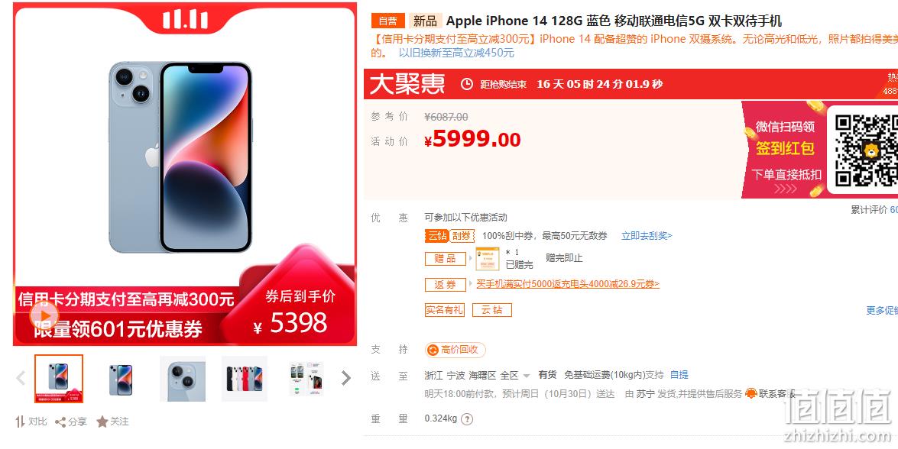This screenshot has width=898, height=449.
Task: Click the weight help question mark icon
Action: pyautogui.click(x=467, y=419)
